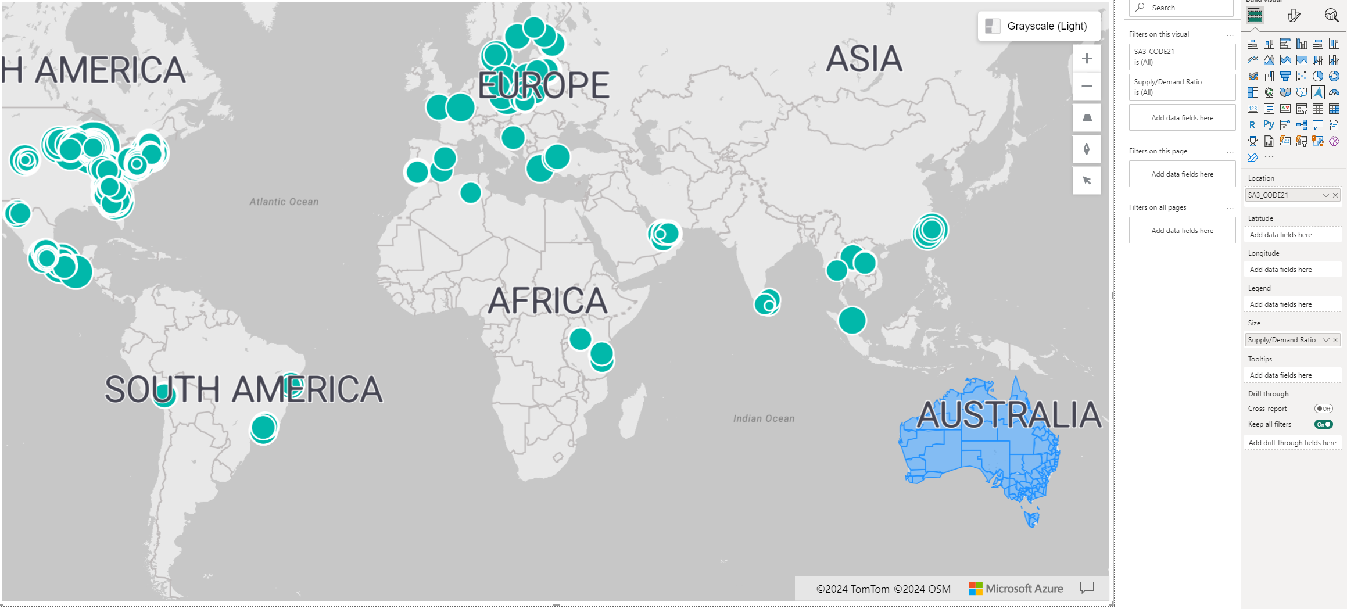Pick the stacked bar chart visual
The image size is (1347, 609).
tap(1253, 44)
